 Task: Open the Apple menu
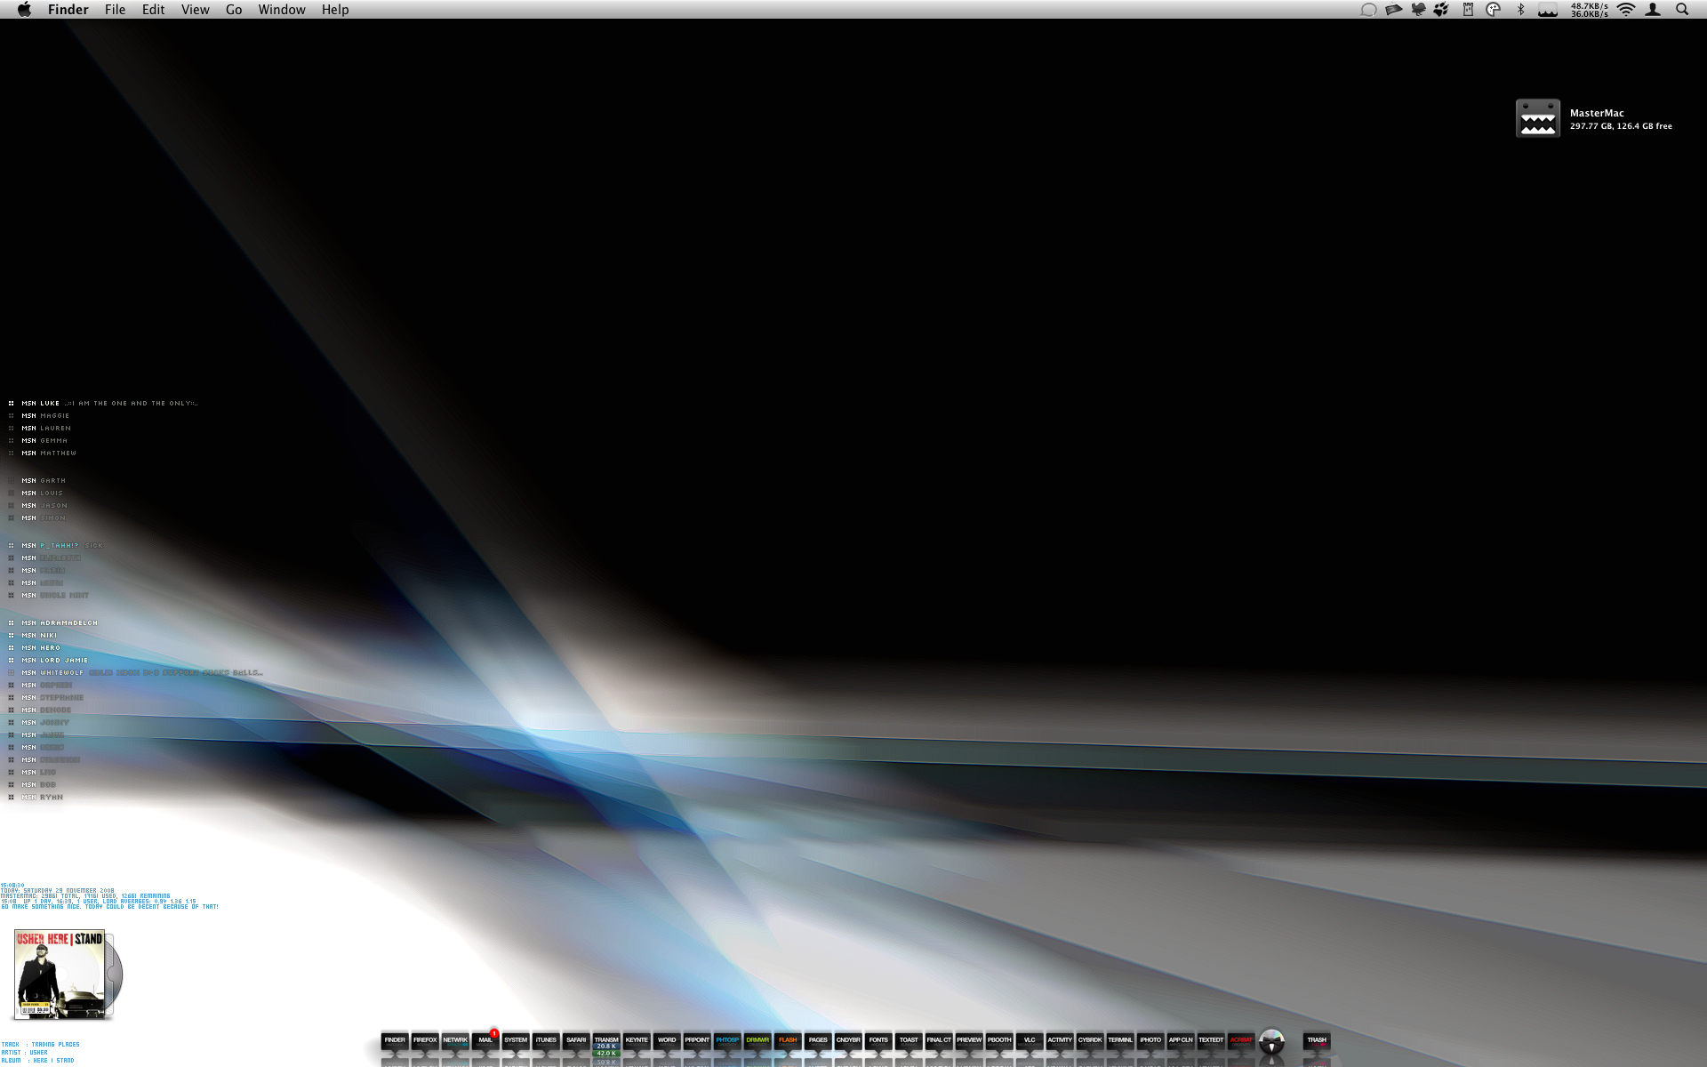[24, 10]
